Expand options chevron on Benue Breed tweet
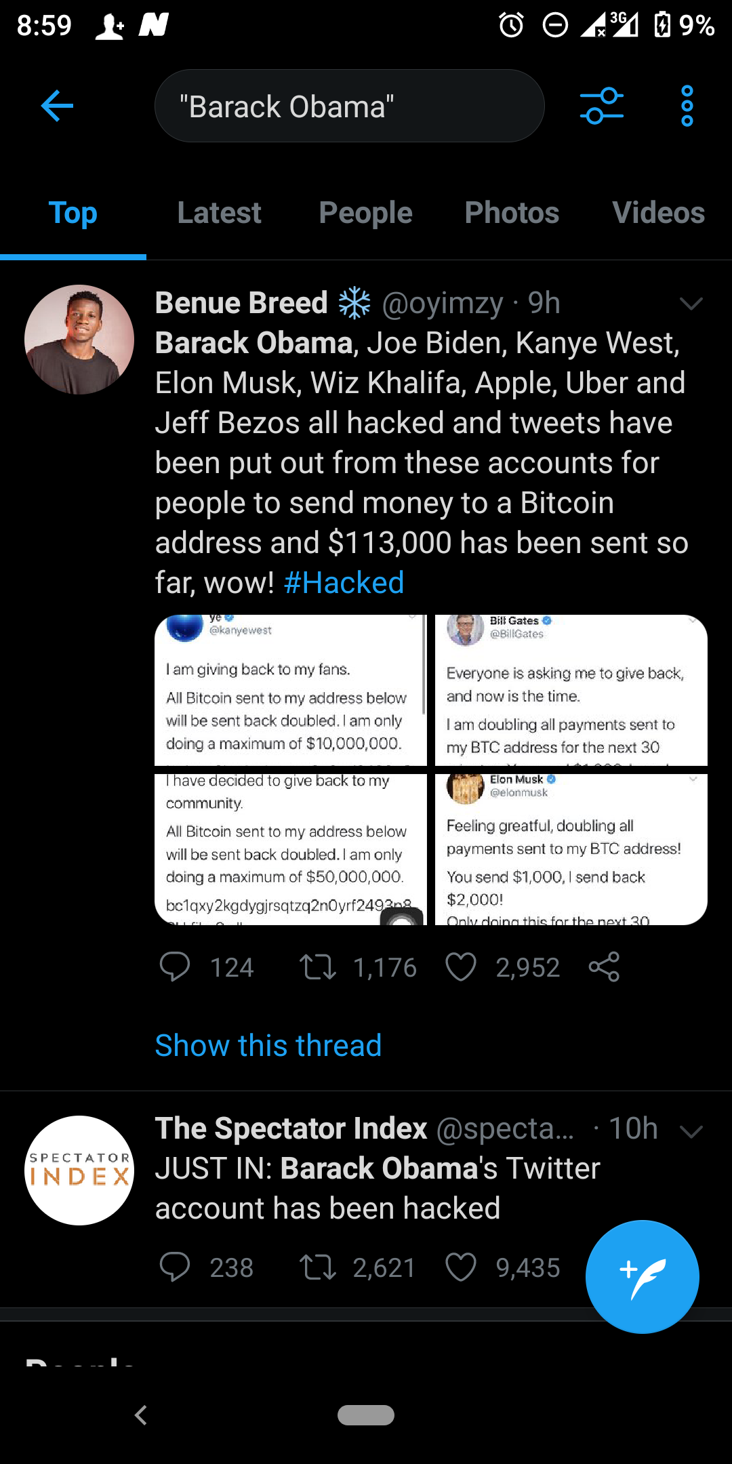This screenshot has width=732, height=1464. (691, 304)
